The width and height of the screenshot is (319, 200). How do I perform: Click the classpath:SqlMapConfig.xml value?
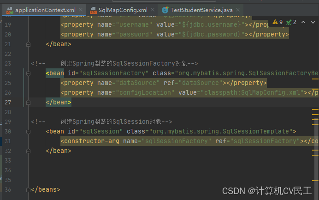coord(252,92)
